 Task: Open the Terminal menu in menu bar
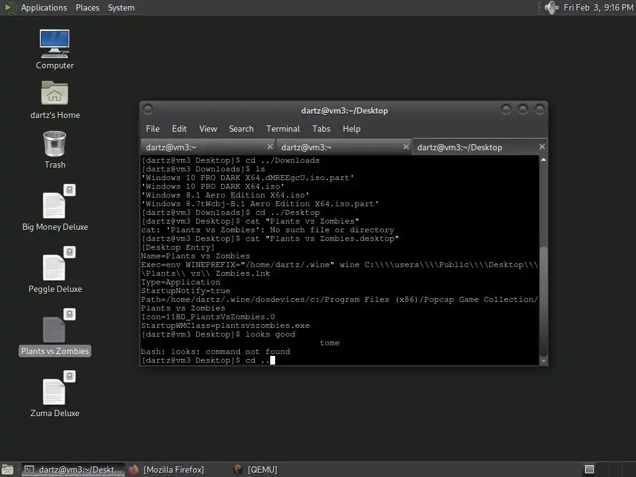[283, 129]
